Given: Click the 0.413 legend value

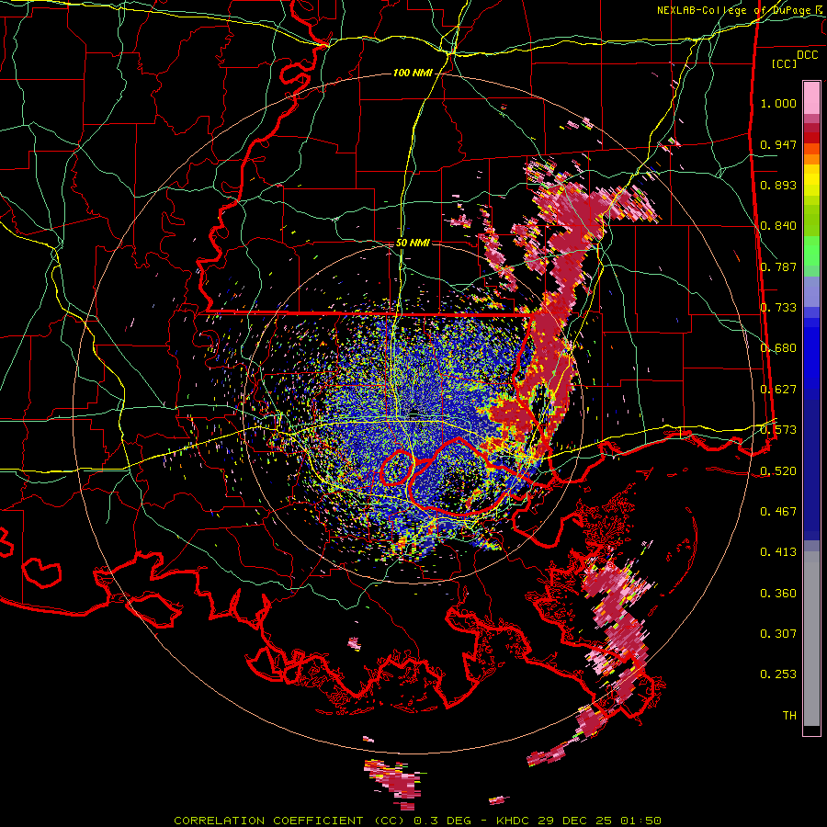Looking at the screenshot, I should pos(778,552).
